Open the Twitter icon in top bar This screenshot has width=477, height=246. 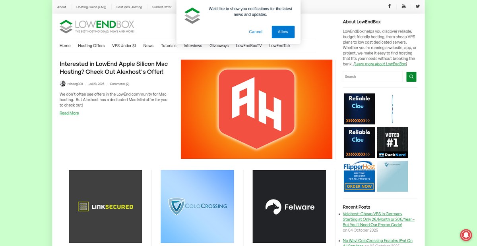pos(418,6)
